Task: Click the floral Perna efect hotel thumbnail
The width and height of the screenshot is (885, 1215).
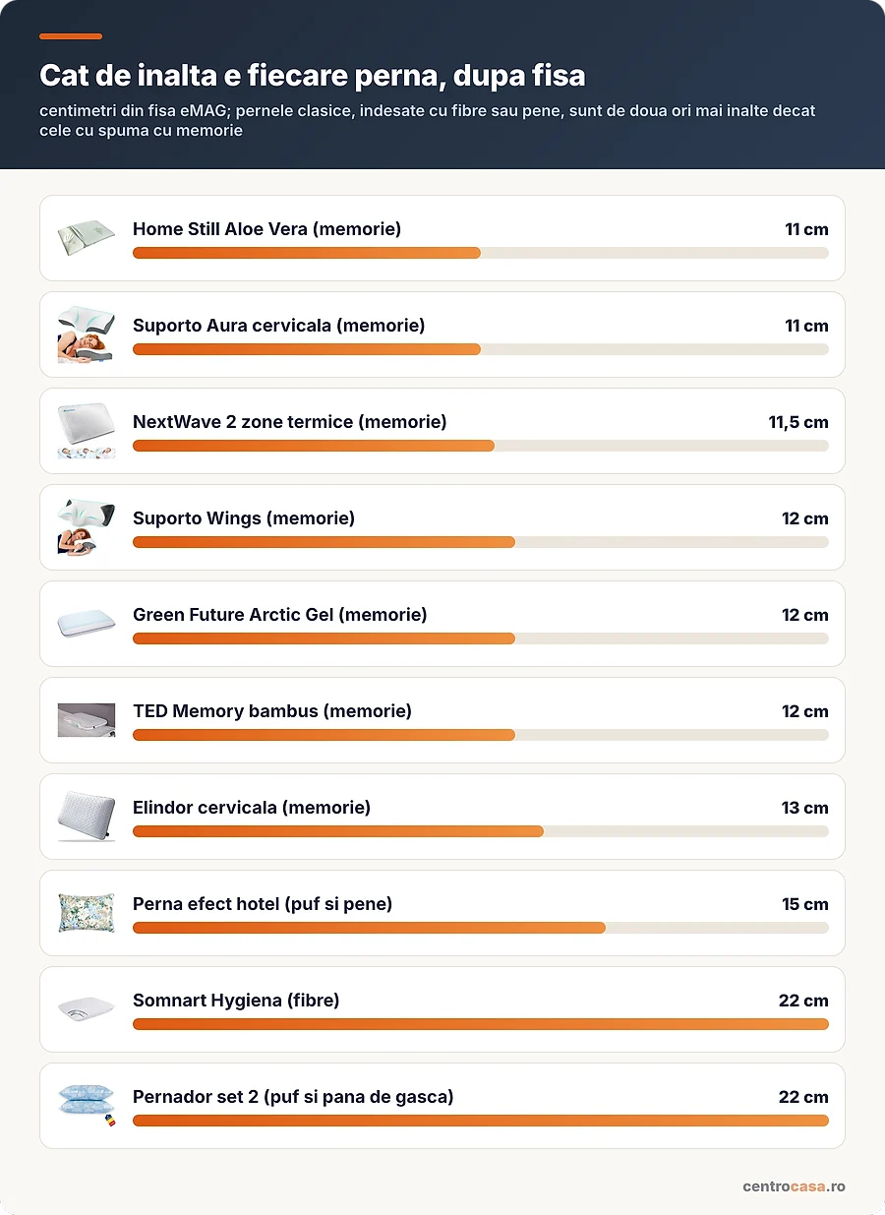Action: (87, 913)
